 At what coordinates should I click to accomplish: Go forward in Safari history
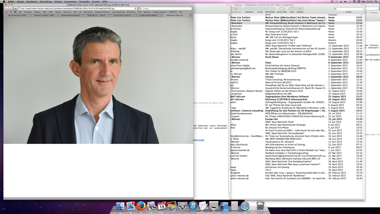click(10, 8)
